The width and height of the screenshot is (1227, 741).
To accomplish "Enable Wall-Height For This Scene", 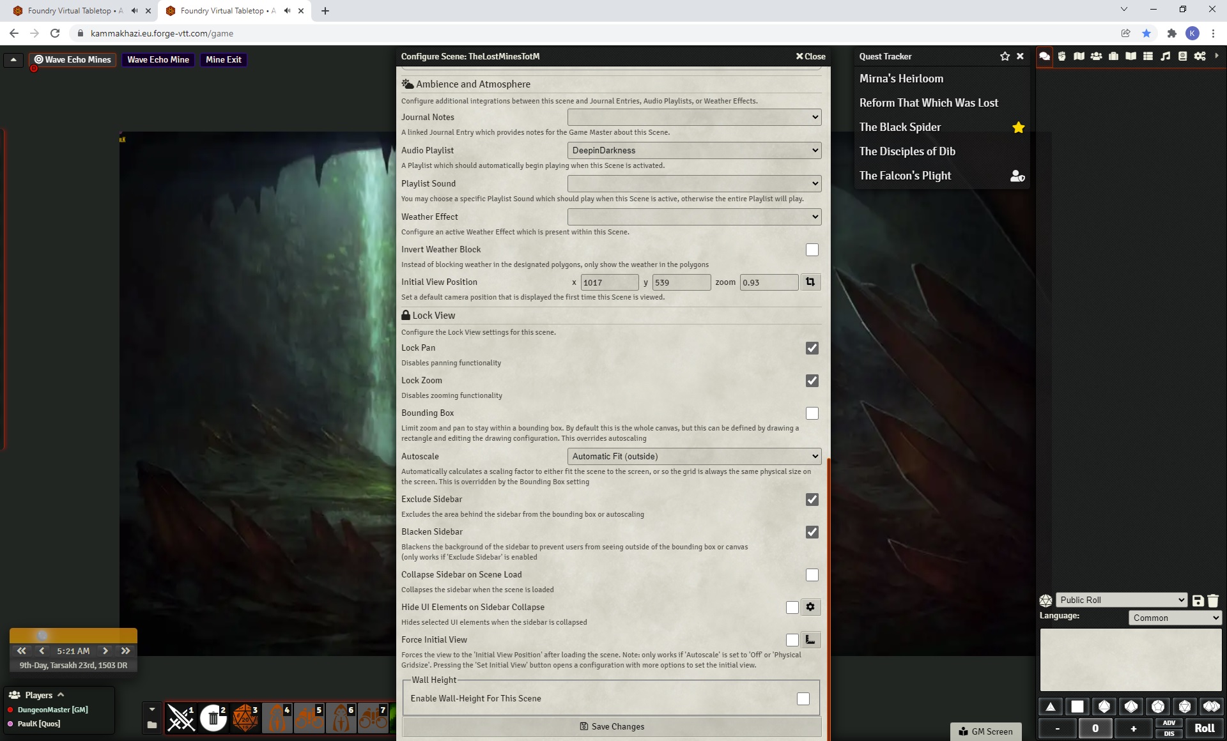I will coord(803,699).
